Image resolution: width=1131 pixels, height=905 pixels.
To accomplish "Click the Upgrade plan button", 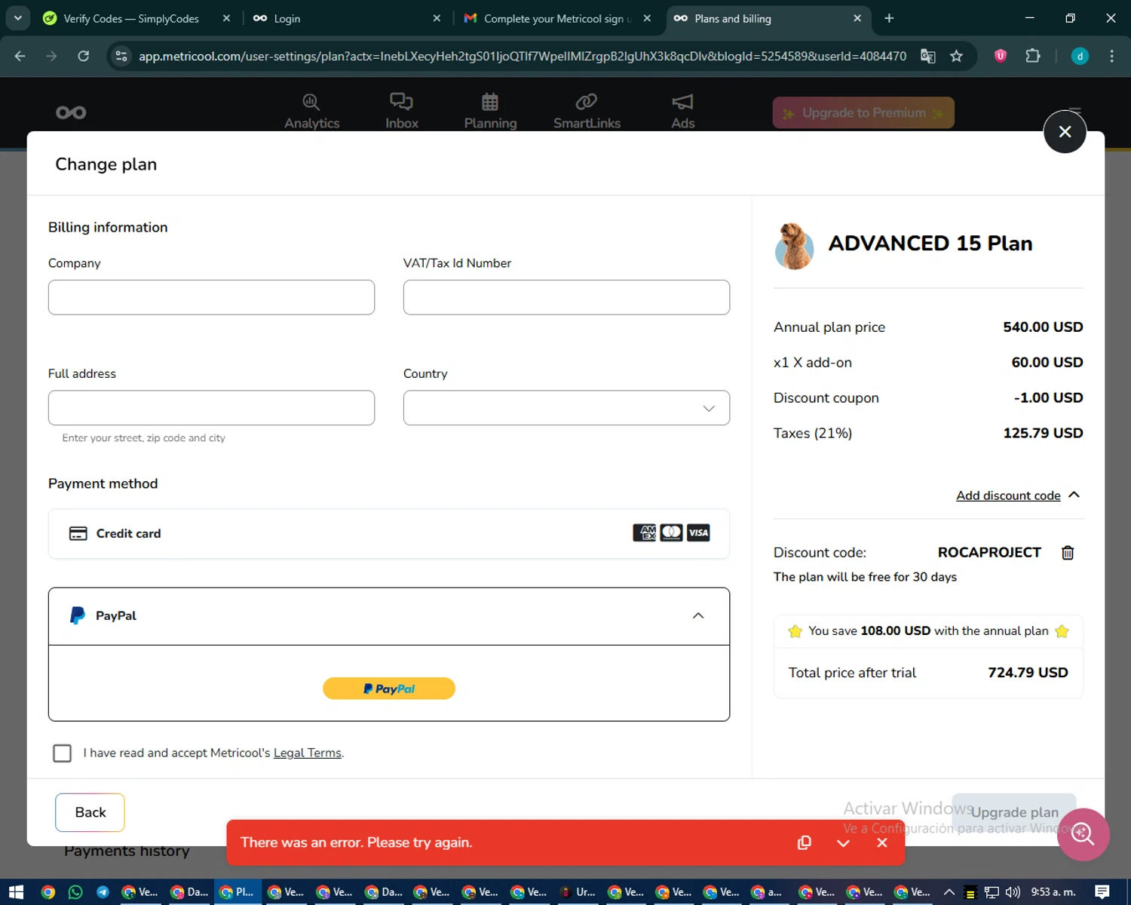I will [1014, 812].
